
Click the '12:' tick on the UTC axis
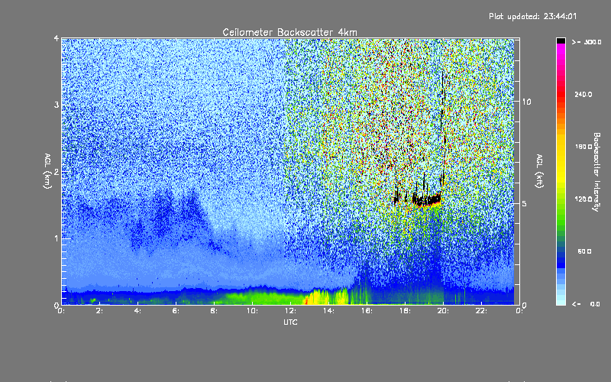290,311
